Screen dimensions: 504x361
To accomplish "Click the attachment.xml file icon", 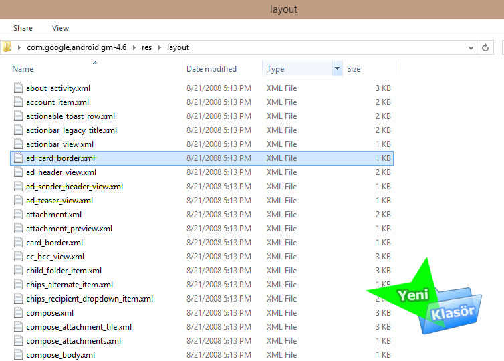I will (19, 215).
